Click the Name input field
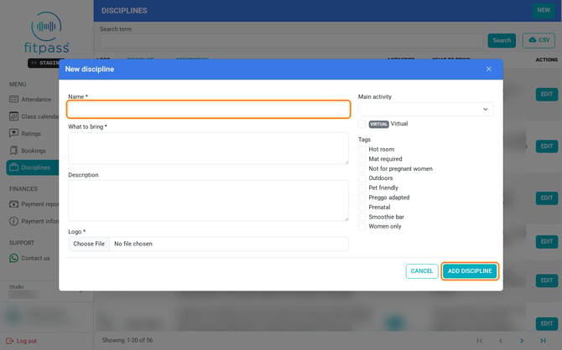The height and width of the screenshot is (350, 562). tap(208, 109)
